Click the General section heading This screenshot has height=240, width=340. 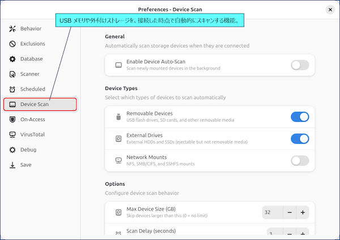coord(114,37)
